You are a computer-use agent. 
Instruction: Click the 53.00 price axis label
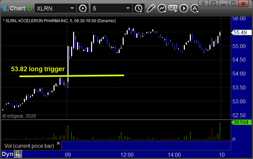coord(239,102)
